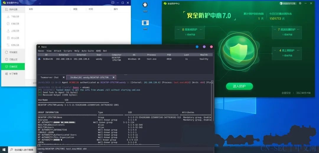Screen dimensions: 319x153
Task: Click the PID column header in Havoc
Action: click(169, 55)
